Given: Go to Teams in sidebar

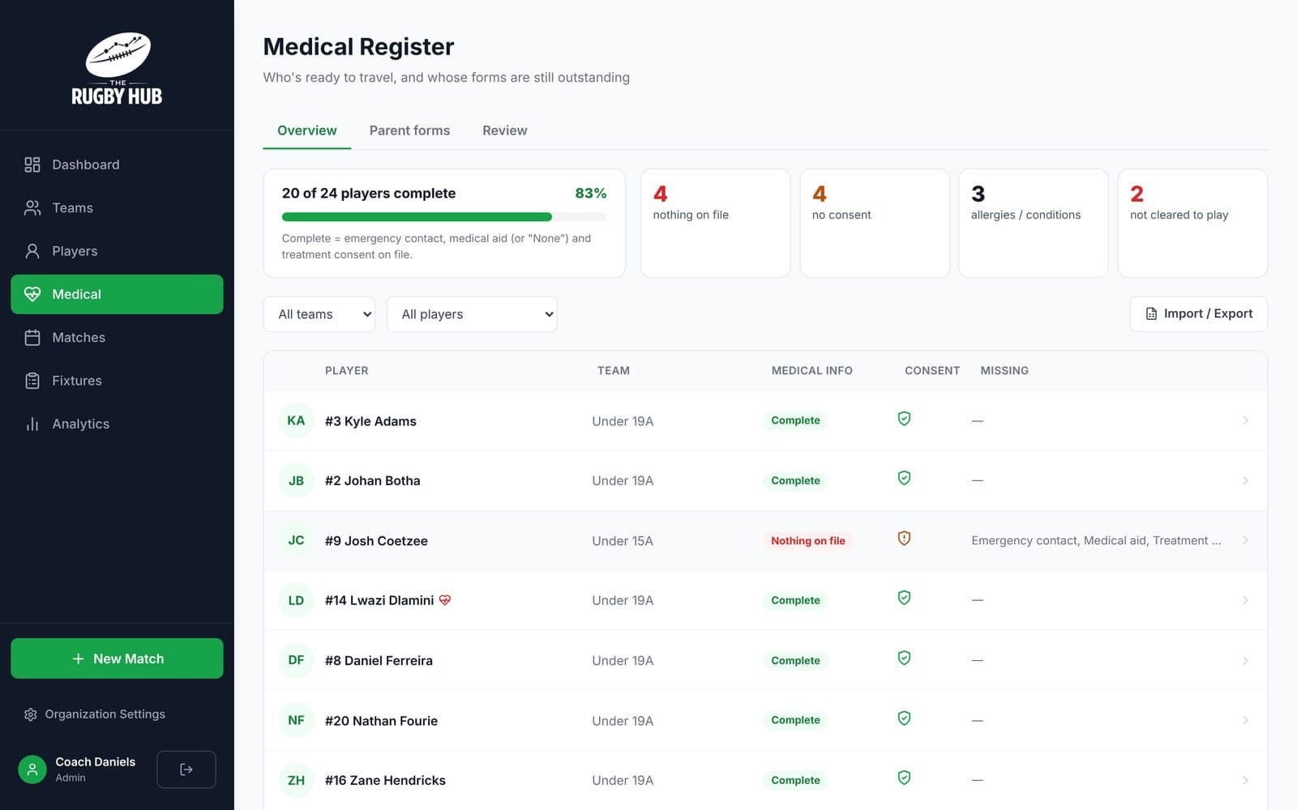Looking at the screenshot, I should tap(117, 208).
